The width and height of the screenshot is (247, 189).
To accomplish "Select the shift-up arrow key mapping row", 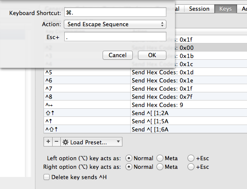I will coord(145,113).
